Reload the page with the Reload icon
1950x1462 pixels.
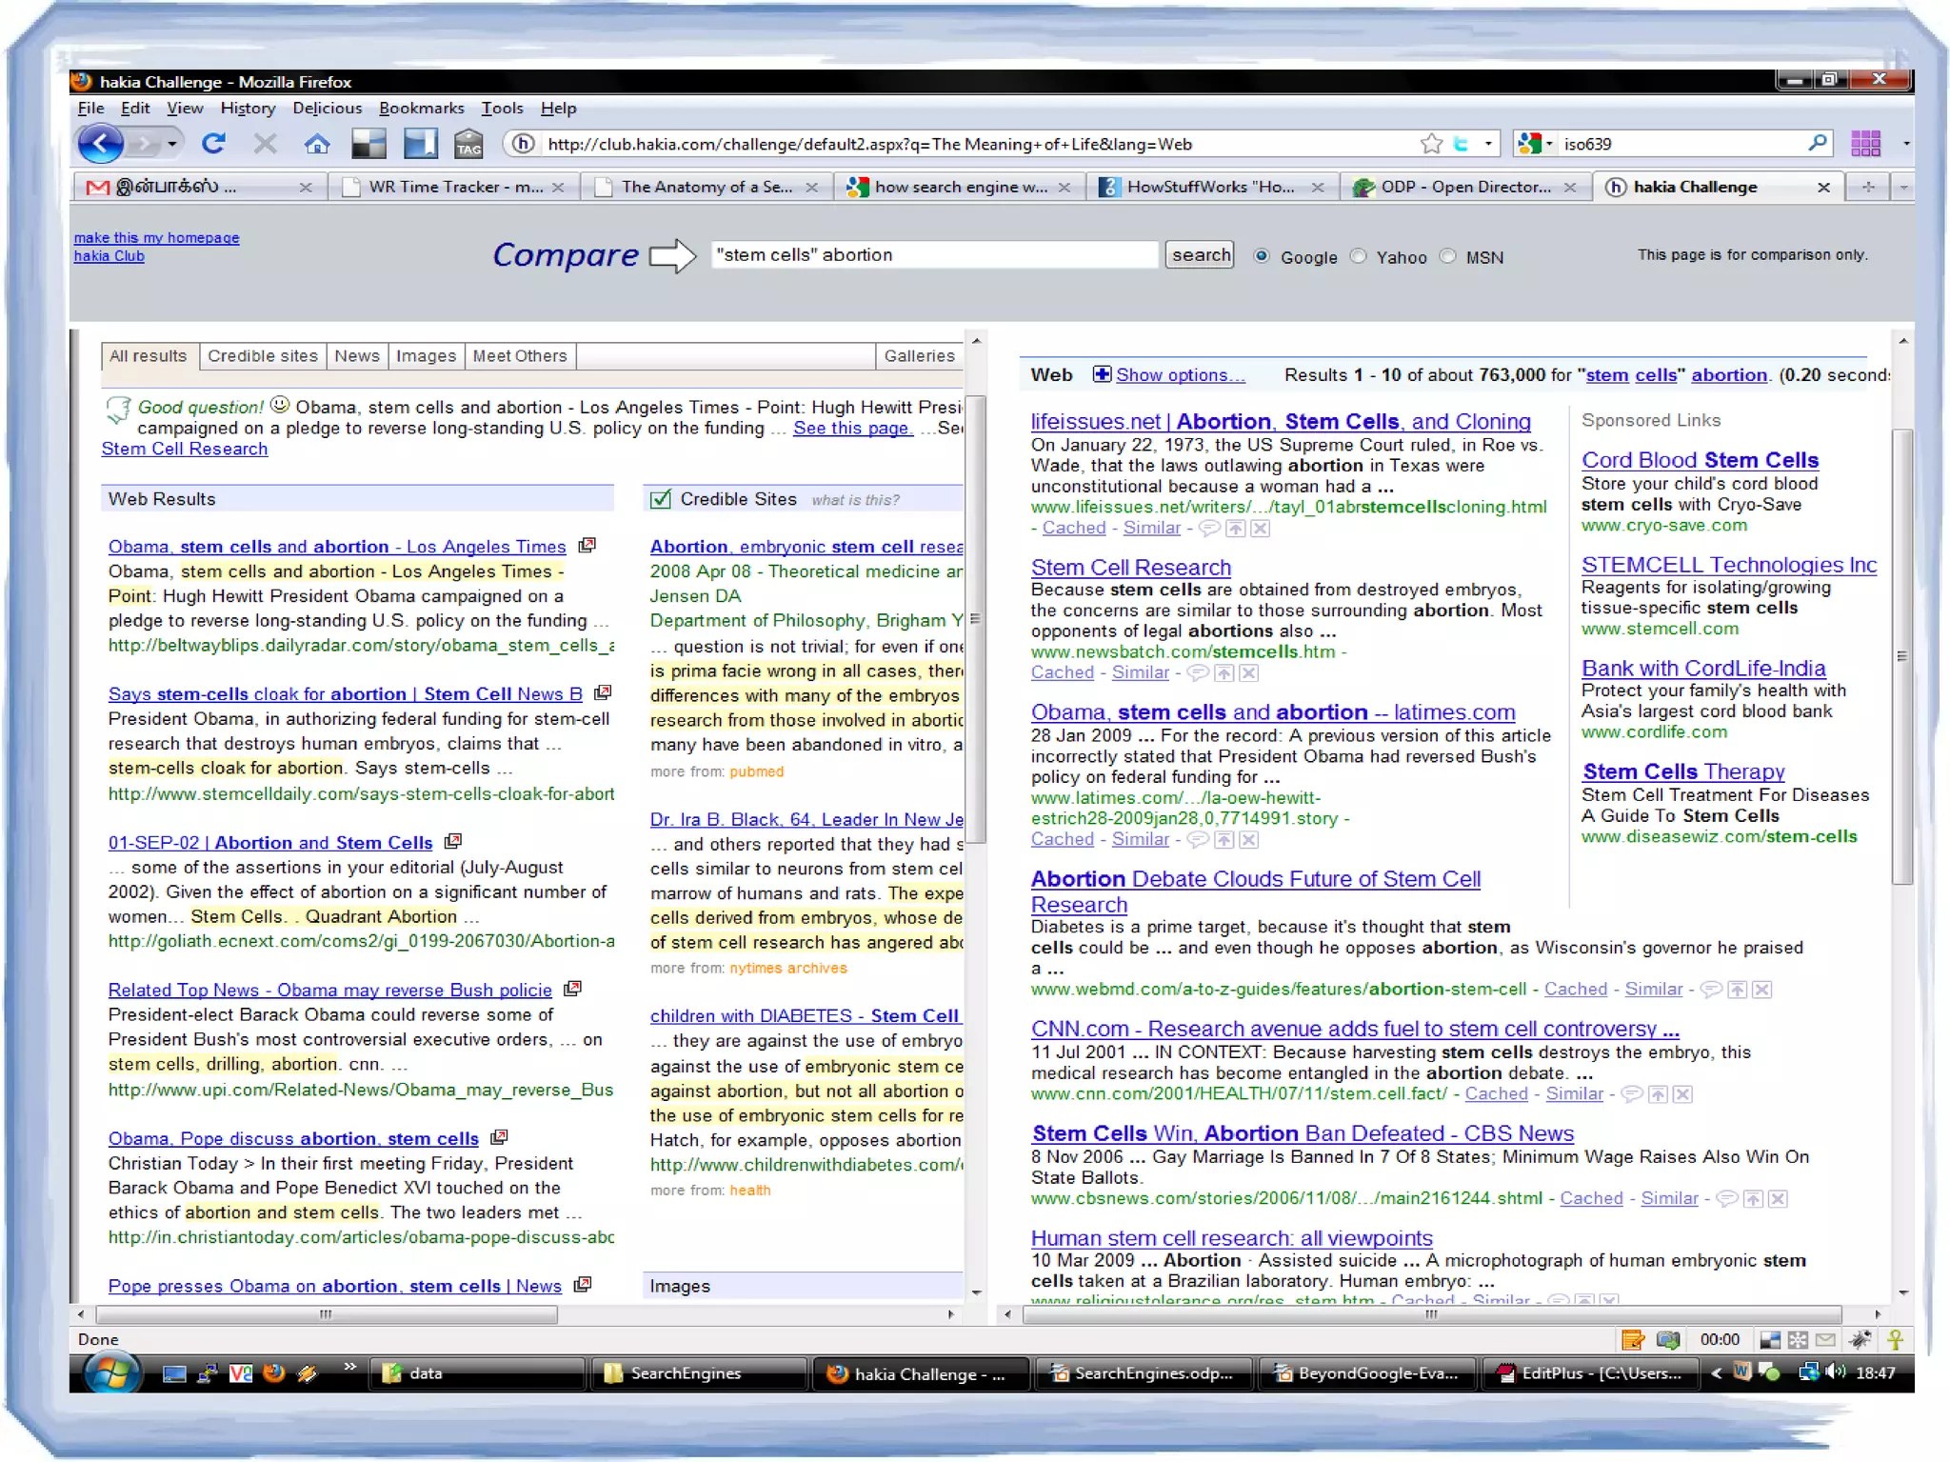(x=213, y=144)
